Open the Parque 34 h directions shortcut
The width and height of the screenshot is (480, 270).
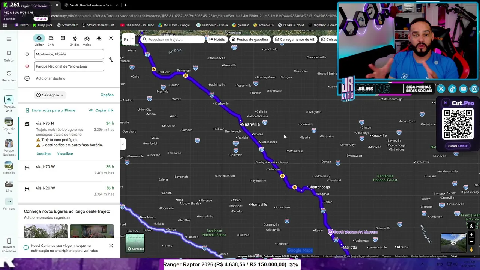coord(9,103)
